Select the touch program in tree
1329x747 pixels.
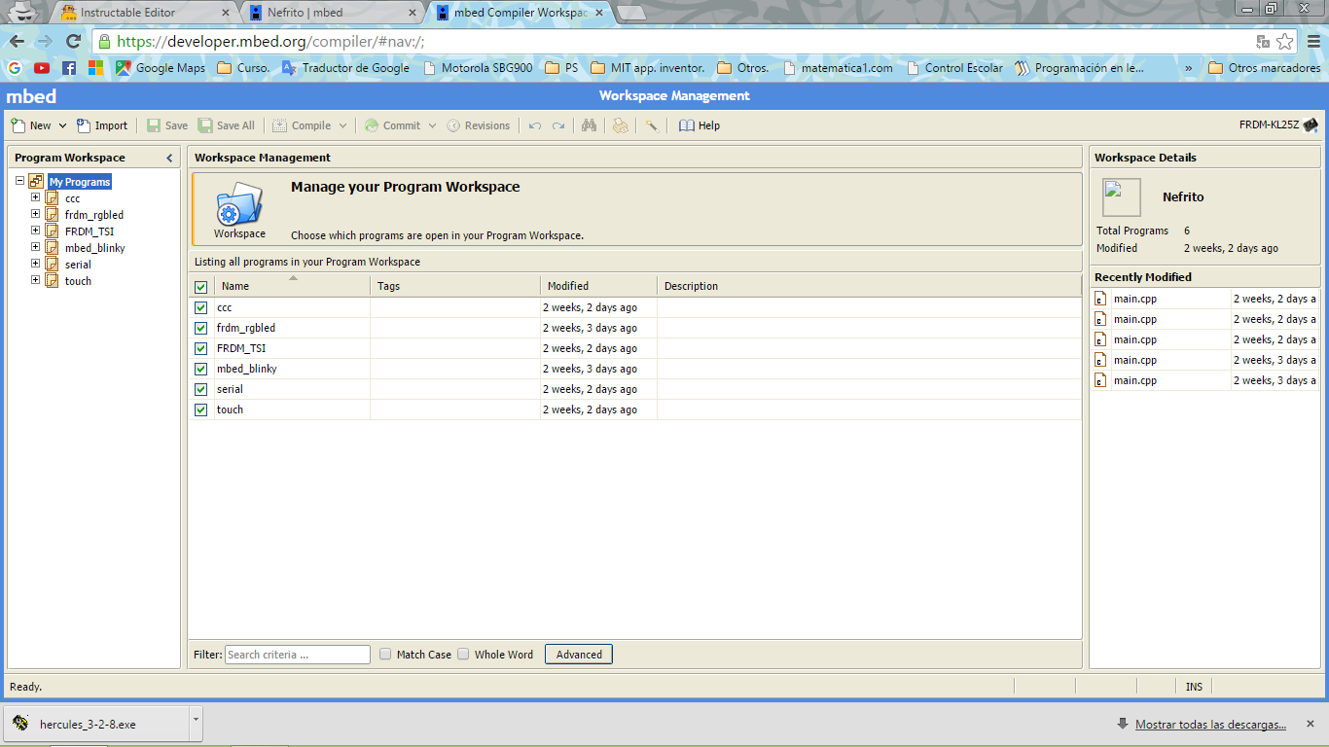(78, 281)
